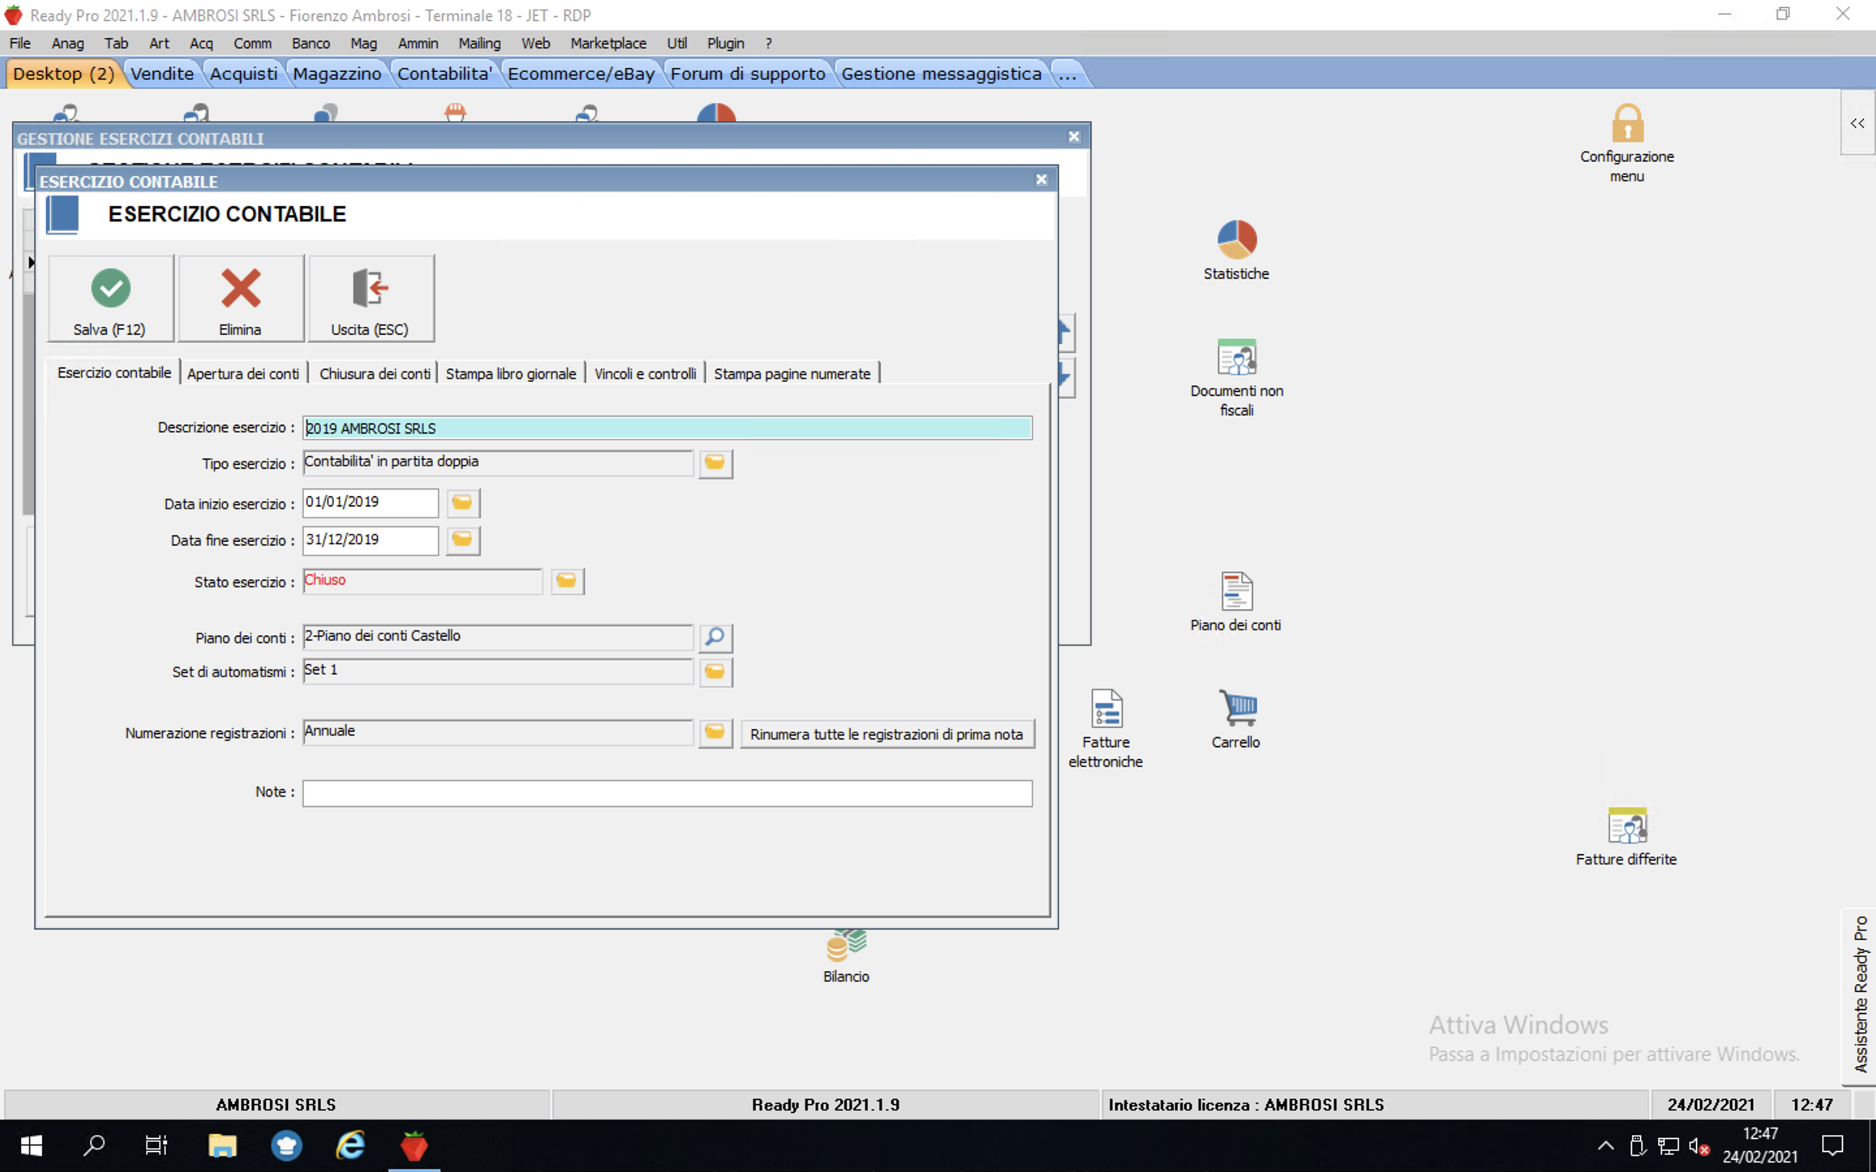Open the ? help menu

pyautogui.click(x=768, y=44)
